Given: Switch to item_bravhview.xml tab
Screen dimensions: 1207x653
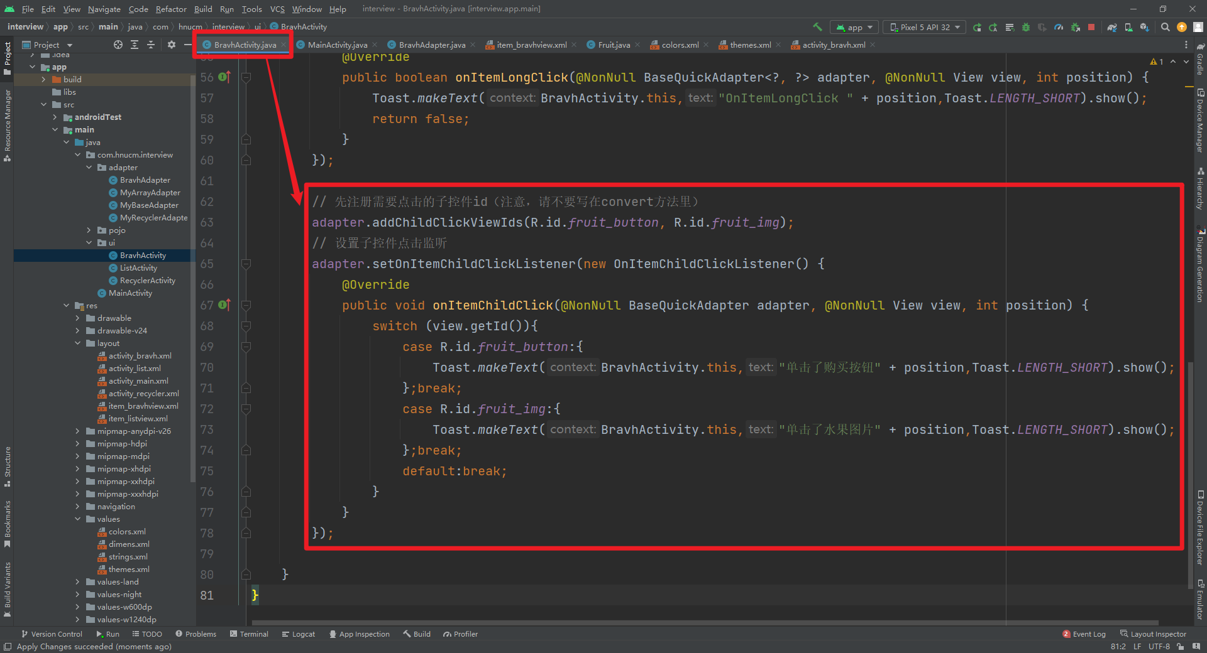Looking at the screenshot, I should tap(532, 45).
